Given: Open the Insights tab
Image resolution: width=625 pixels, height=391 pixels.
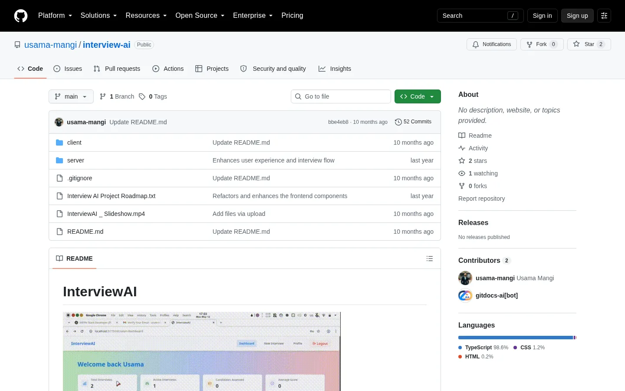Looking at the screenshot, I should pos(335,69).
